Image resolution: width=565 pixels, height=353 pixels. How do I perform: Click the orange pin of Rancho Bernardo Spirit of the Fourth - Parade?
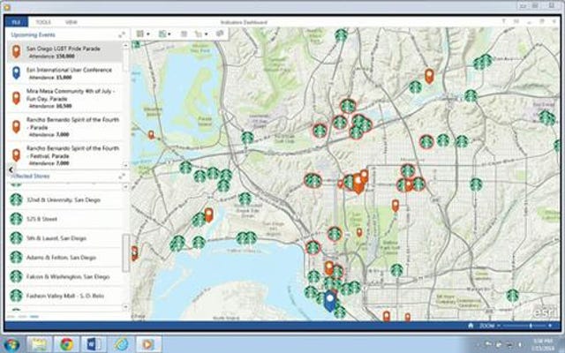click(x=16, y=126)
